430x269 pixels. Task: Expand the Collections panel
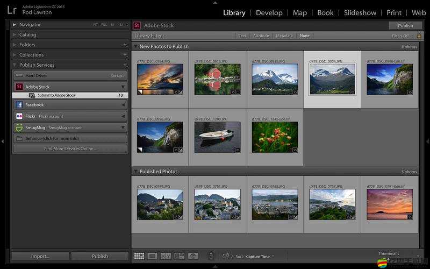[15, 55]
